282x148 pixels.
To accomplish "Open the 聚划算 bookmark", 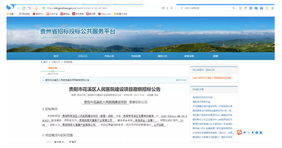I will point(91,14).
